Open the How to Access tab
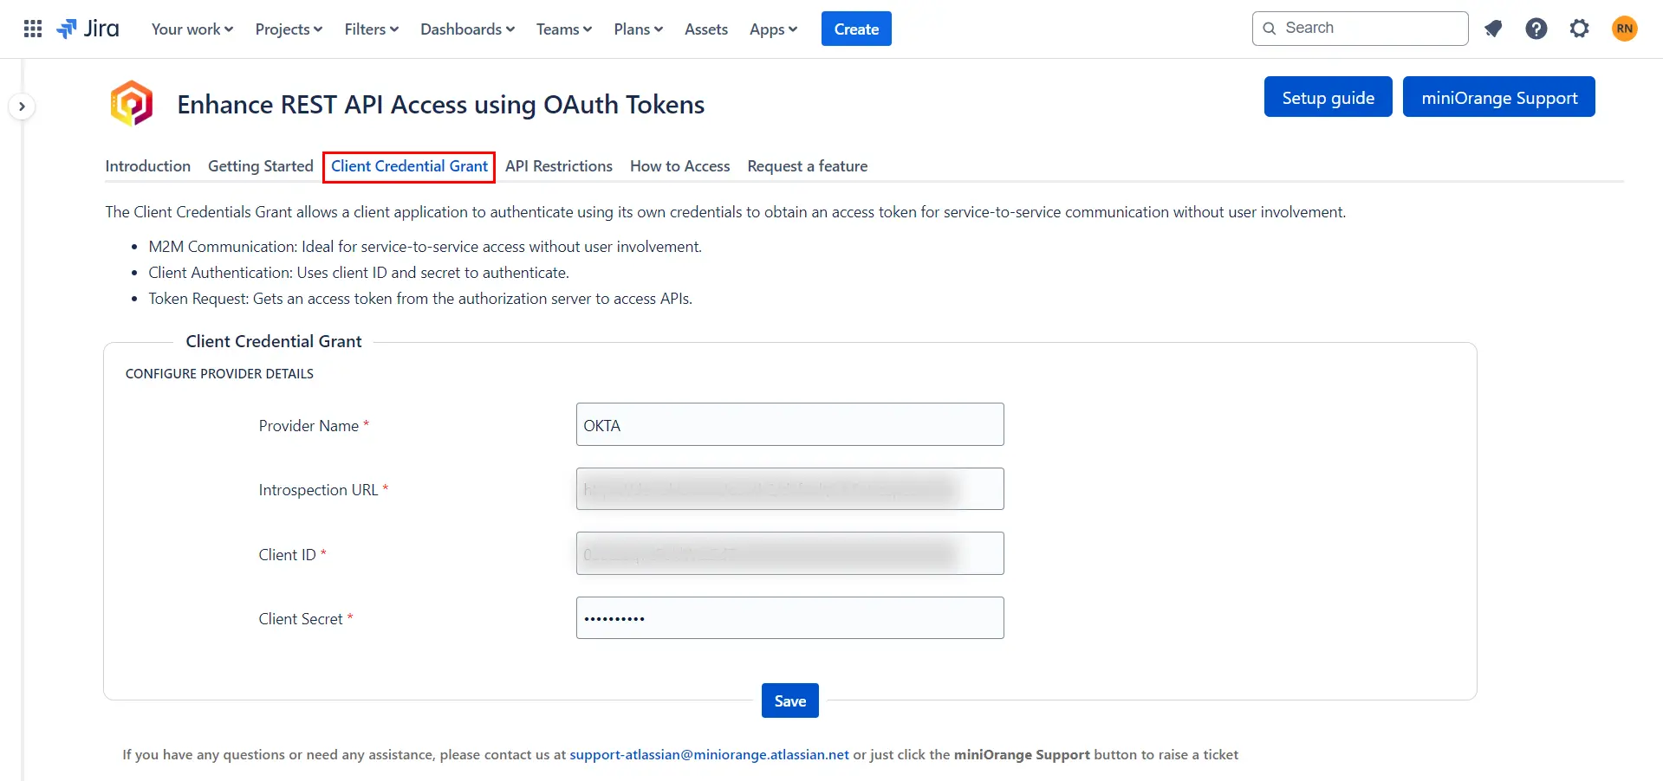The height and width of the screenshot is (781, 1663). (680, 166)
